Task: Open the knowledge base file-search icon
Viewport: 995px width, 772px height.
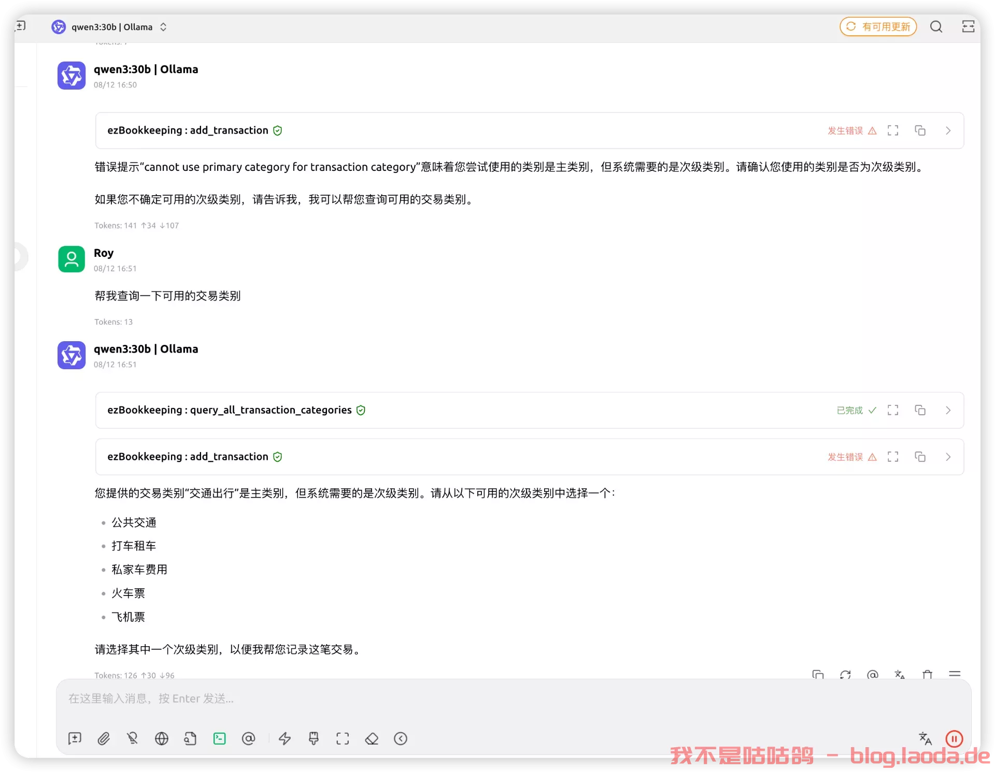Action: (190, 738)
